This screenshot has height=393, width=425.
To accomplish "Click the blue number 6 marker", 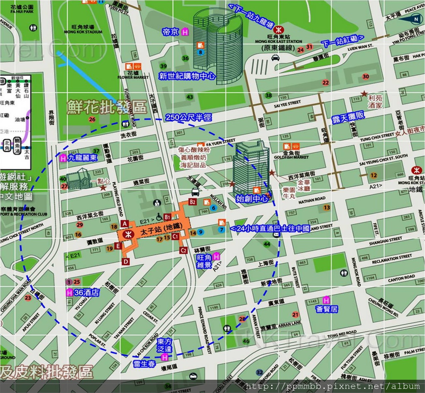I will pos(213,208).
